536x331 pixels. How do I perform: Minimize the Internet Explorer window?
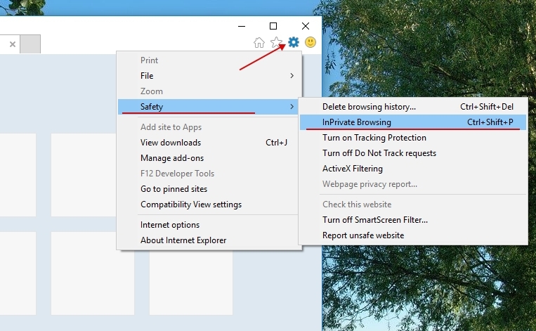pyautogui.click(x=242, y=26)
